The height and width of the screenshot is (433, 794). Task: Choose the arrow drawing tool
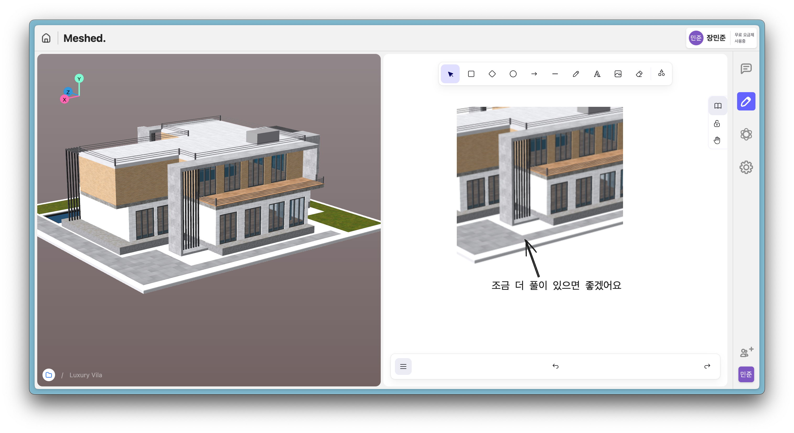[x=534, y=74]
